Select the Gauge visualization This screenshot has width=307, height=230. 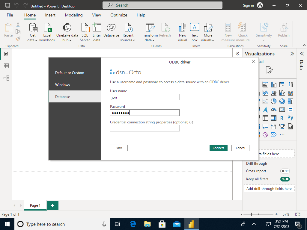[273, 109]
